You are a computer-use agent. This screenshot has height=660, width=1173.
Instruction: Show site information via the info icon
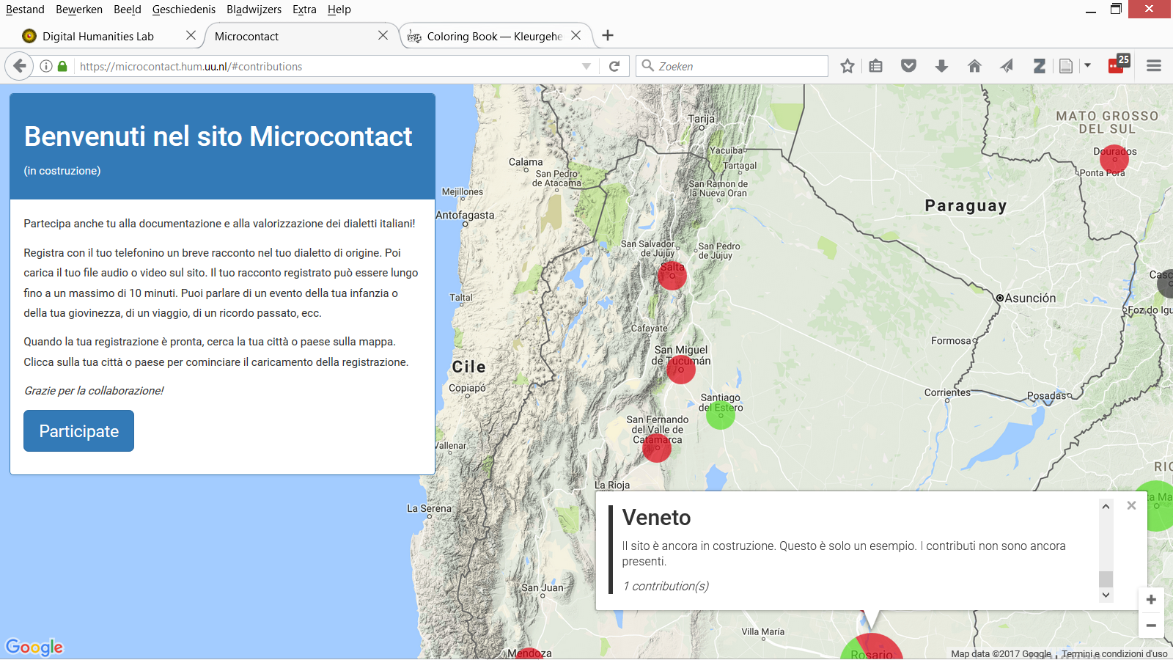46,66
